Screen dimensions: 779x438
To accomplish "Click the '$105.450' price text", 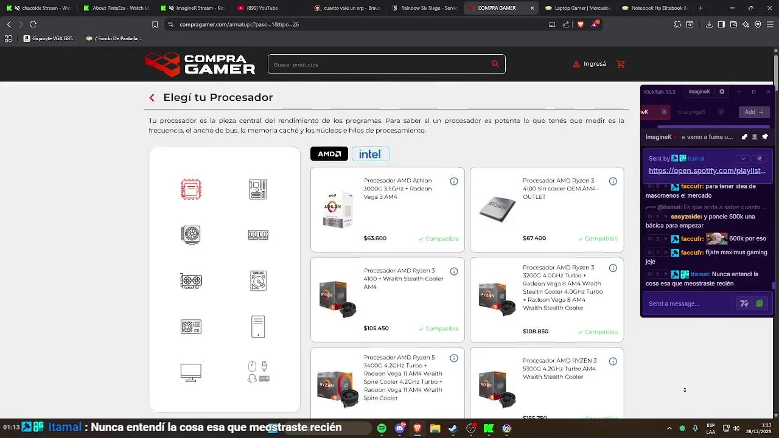I will (376, 328).
